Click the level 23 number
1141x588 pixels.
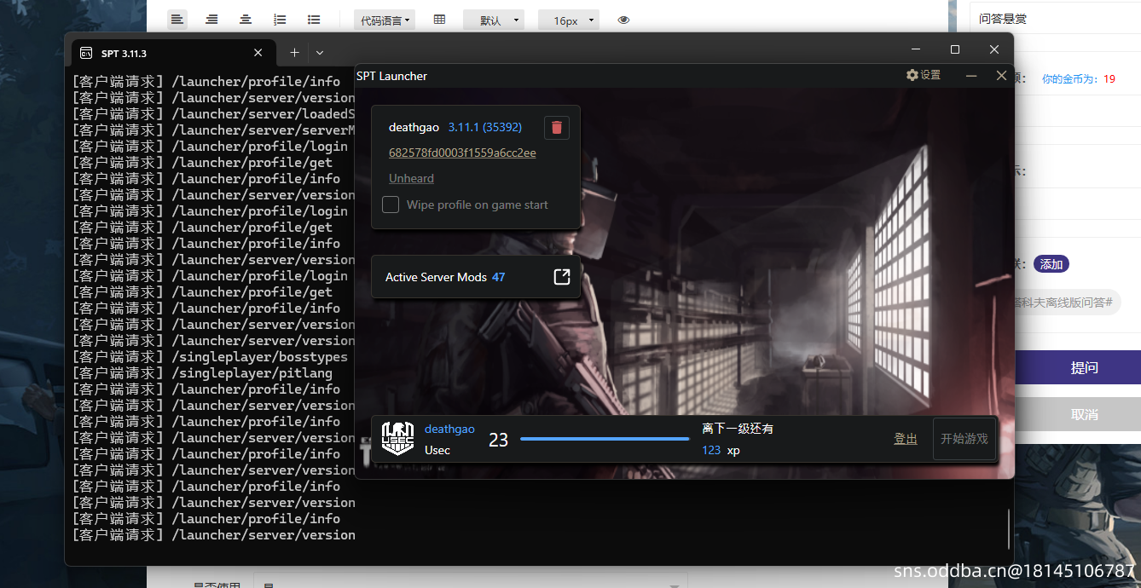click(498, 440)
